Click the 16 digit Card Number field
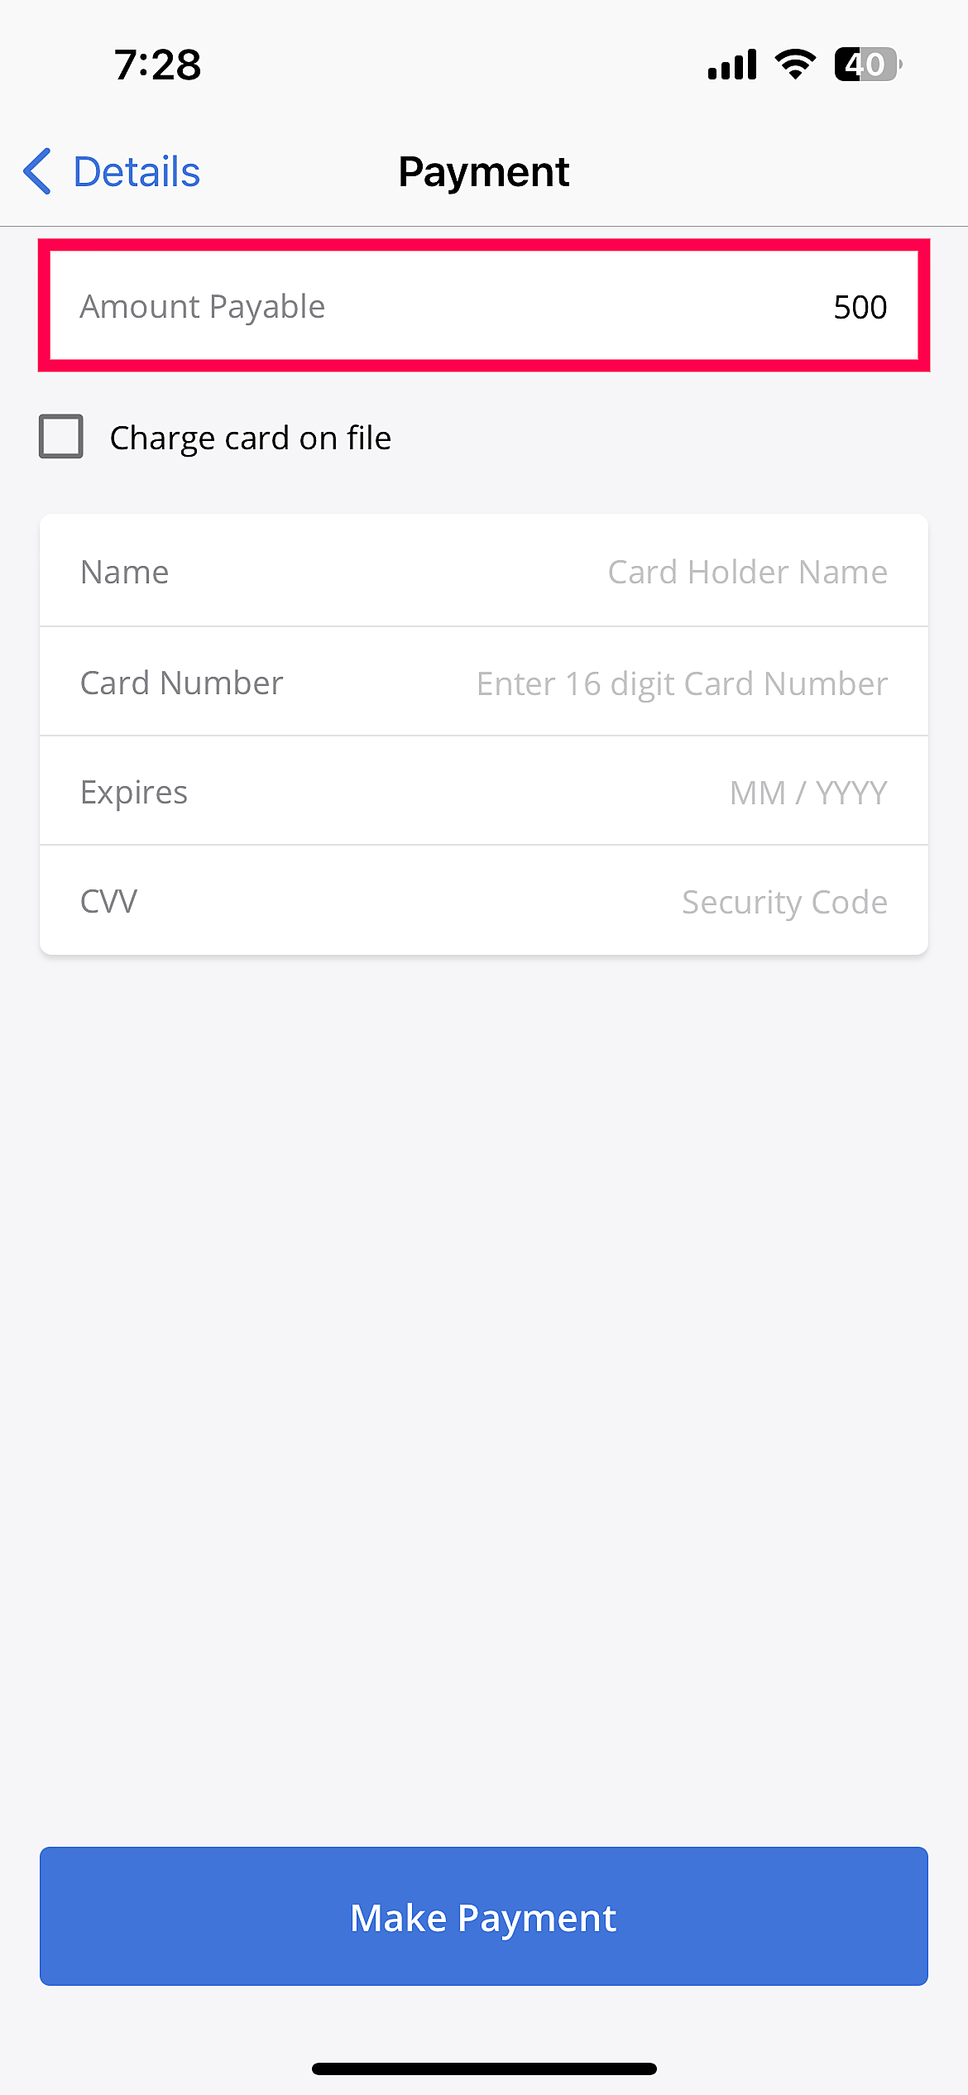The width and height of the screenshot is (968, 2095). [x=682, y=683]
